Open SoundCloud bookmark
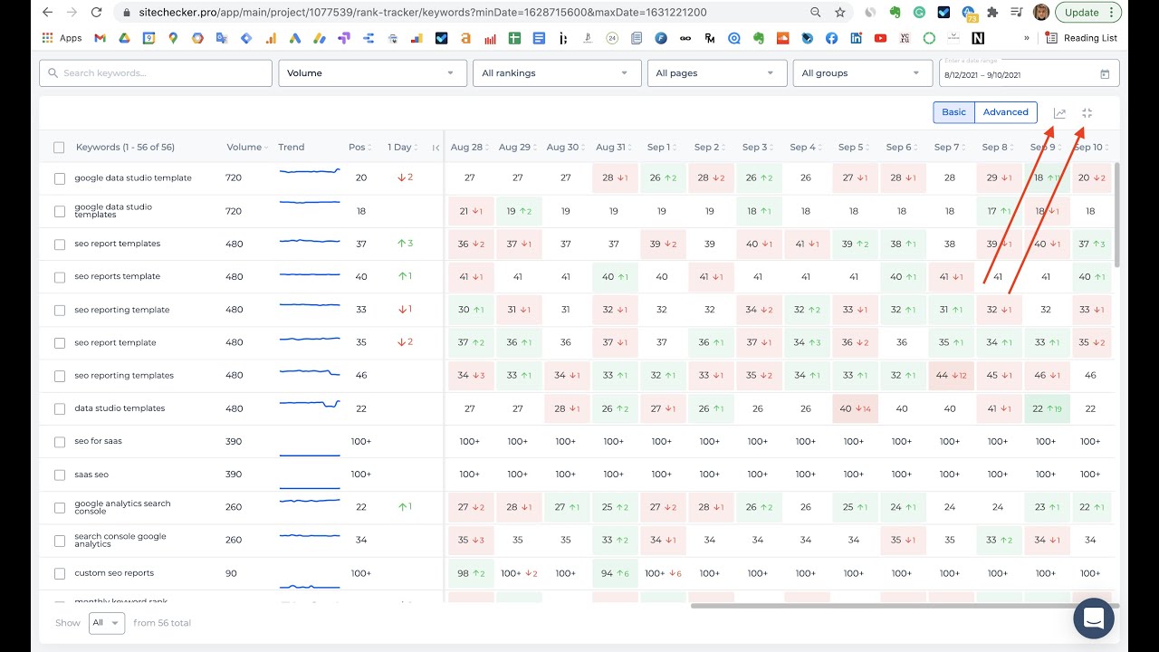Screen dimensions: 1159x652 coord(782,38)
